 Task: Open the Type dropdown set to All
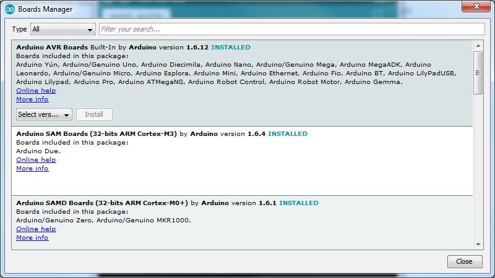63,29
